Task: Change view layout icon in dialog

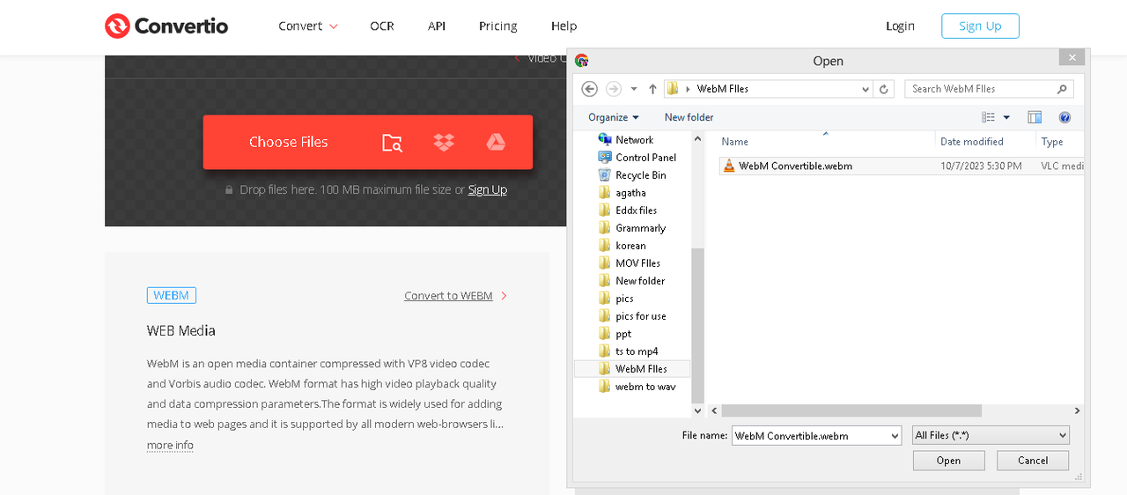Action: (x=989, y=117)
